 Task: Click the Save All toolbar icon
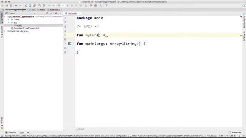coord(7,6)
